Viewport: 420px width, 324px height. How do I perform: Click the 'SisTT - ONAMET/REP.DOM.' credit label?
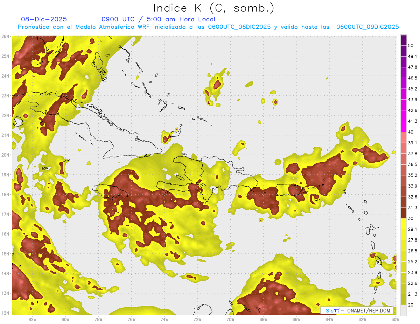tap(357, 310)
